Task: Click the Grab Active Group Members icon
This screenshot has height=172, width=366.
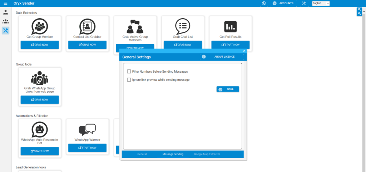Action: [x=135, y=27]
